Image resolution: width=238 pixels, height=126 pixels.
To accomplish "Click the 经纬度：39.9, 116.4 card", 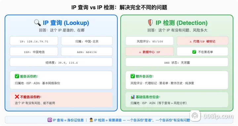I will (61, 62).
